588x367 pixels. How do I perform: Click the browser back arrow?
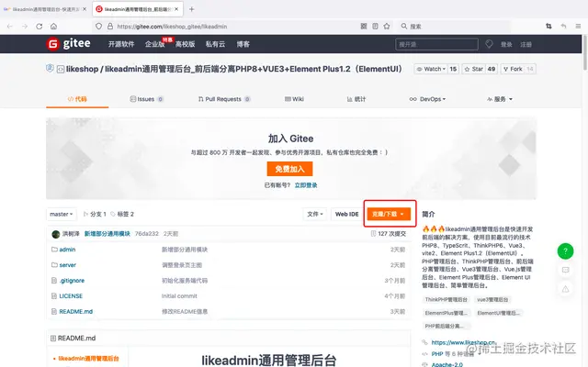click(10, 27)
